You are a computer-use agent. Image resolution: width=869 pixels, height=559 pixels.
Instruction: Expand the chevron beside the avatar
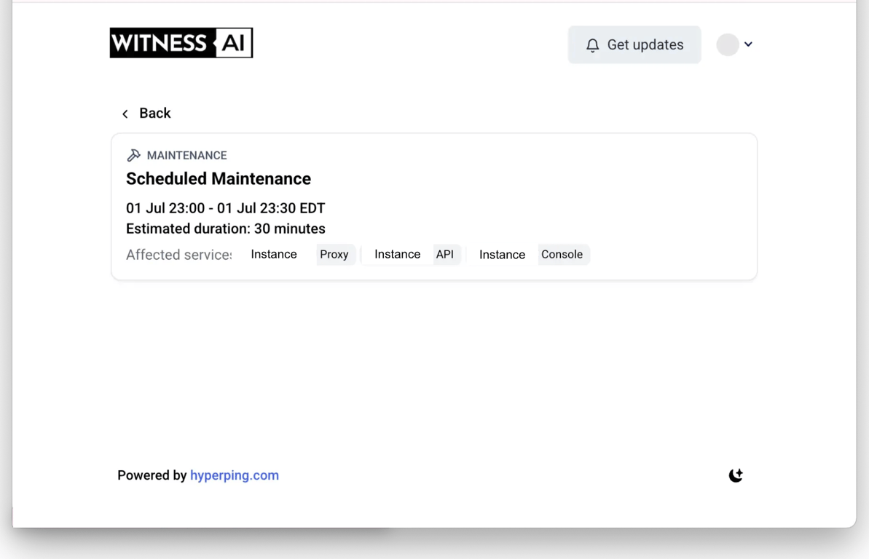pyautogui.click(x=748, y=44)
